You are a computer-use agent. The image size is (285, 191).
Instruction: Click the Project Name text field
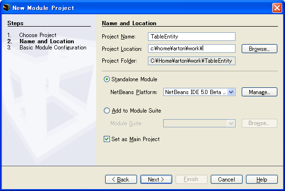192,37
